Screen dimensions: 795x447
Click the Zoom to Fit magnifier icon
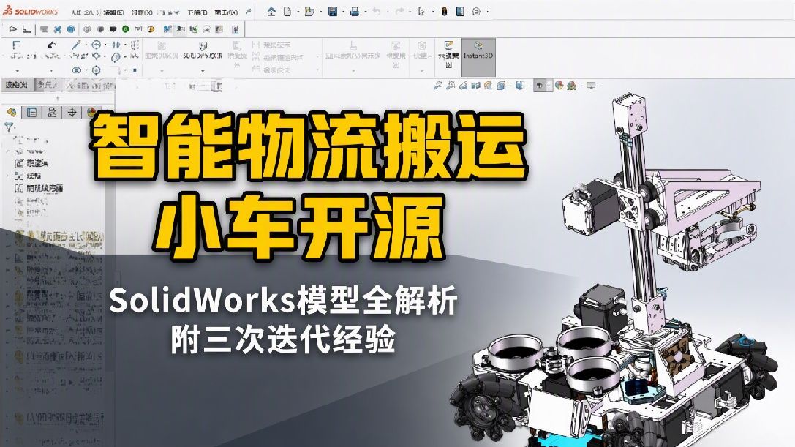(437, 86)
